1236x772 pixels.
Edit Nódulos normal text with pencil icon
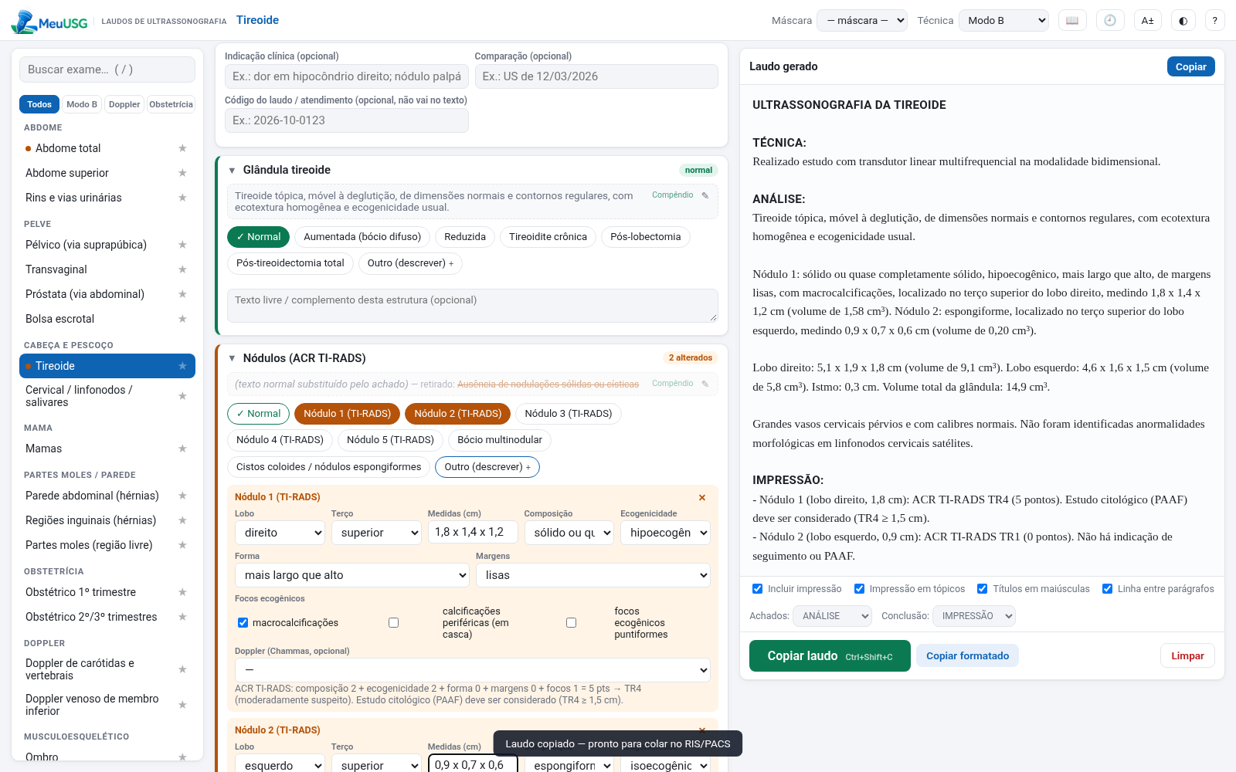pyautogui.click(x=705, y=384)
